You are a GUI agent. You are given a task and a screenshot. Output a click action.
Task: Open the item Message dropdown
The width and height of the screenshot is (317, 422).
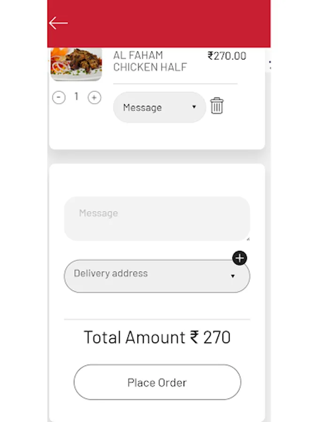[x=153, y=107]
